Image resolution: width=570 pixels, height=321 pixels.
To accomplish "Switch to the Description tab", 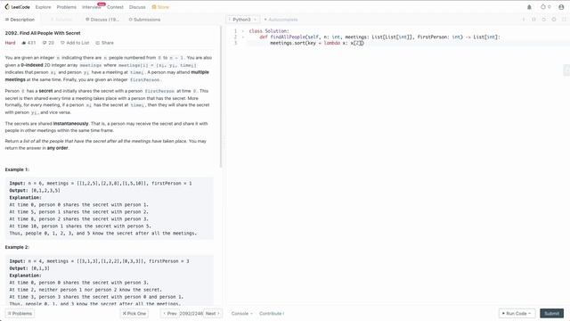I will tap(20, 20).
